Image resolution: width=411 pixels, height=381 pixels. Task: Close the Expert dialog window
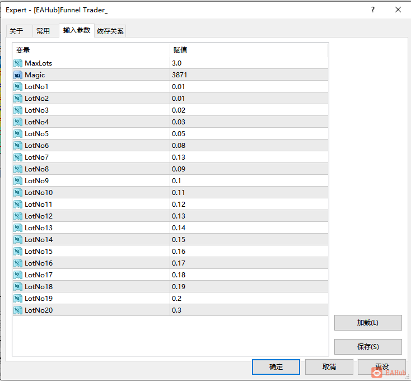click(x=398, y=10)
